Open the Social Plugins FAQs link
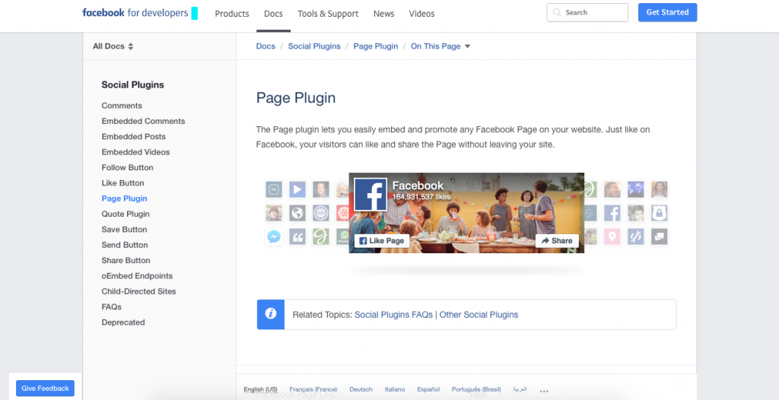Image resolution: width=779 pixels, height=400 pixels. click(x=393, y=315)
